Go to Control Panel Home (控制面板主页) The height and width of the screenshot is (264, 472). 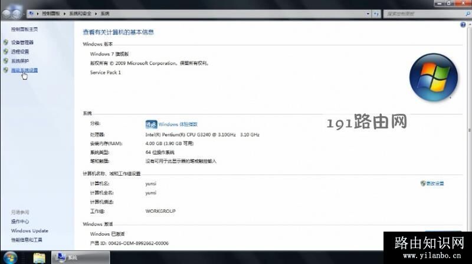24,29
